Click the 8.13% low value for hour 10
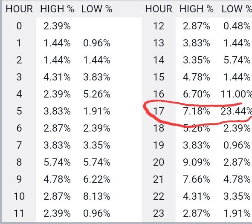The width and height of the screenshot is (252, 224). click(x=97, y=196)
